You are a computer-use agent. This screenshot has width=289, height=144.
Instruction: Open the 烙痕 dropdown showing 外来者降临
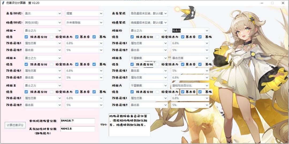click(x=84, y=23)
